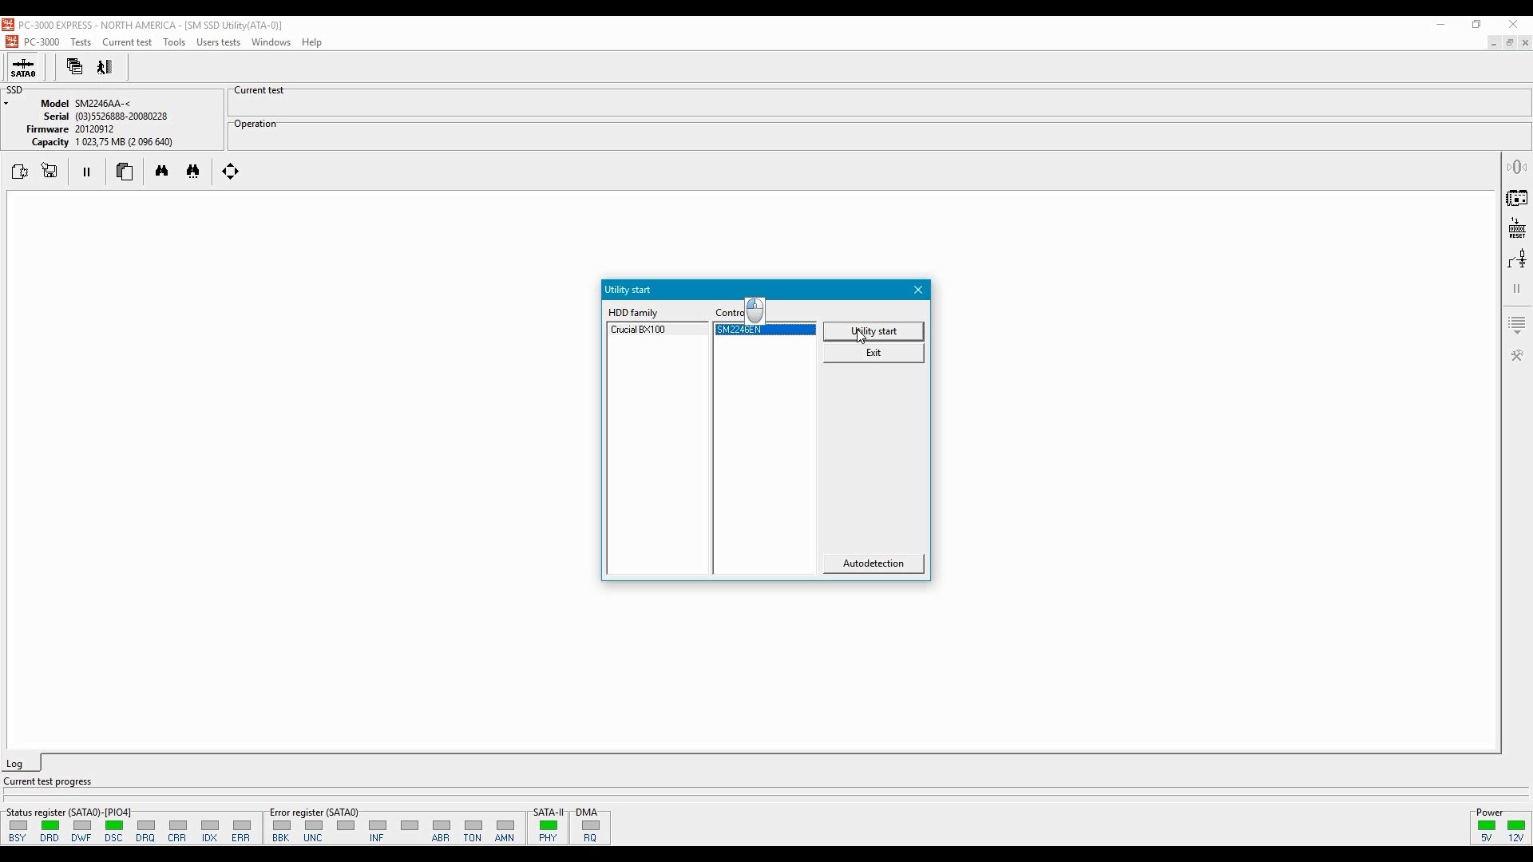Click the copy pages toolbar icon
The width and height of the screenshot is (1533, 862).
(125, 172)
